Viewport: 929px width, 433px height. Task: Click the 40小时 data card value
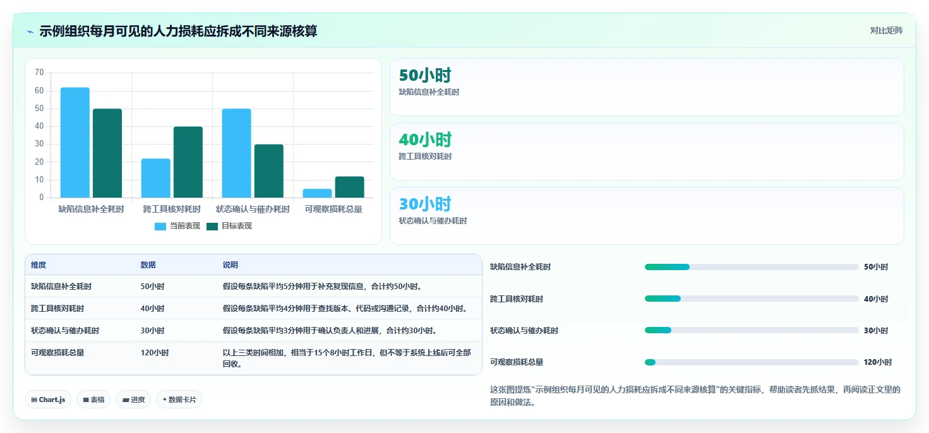click(425, 140)
